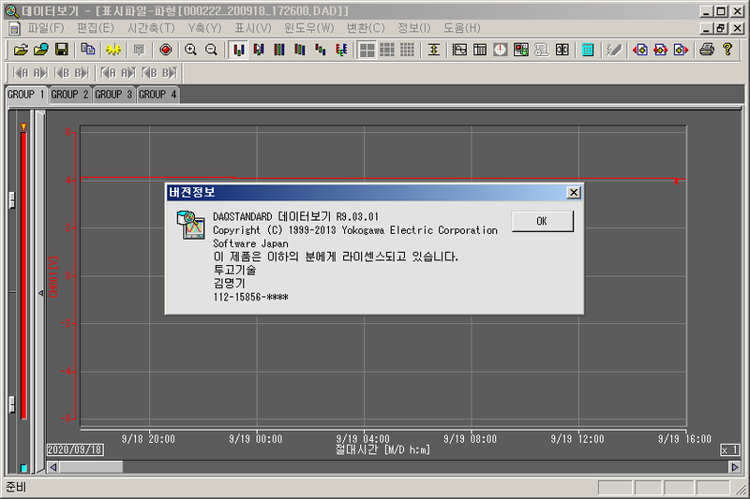This screenshot has width=750, height=499.
Task: Open the 변환(C) menu
Action: pos(365,28)
